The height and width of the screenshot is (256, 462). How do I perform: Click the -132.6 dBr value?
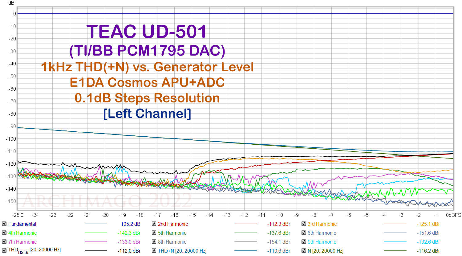point(428,242)
